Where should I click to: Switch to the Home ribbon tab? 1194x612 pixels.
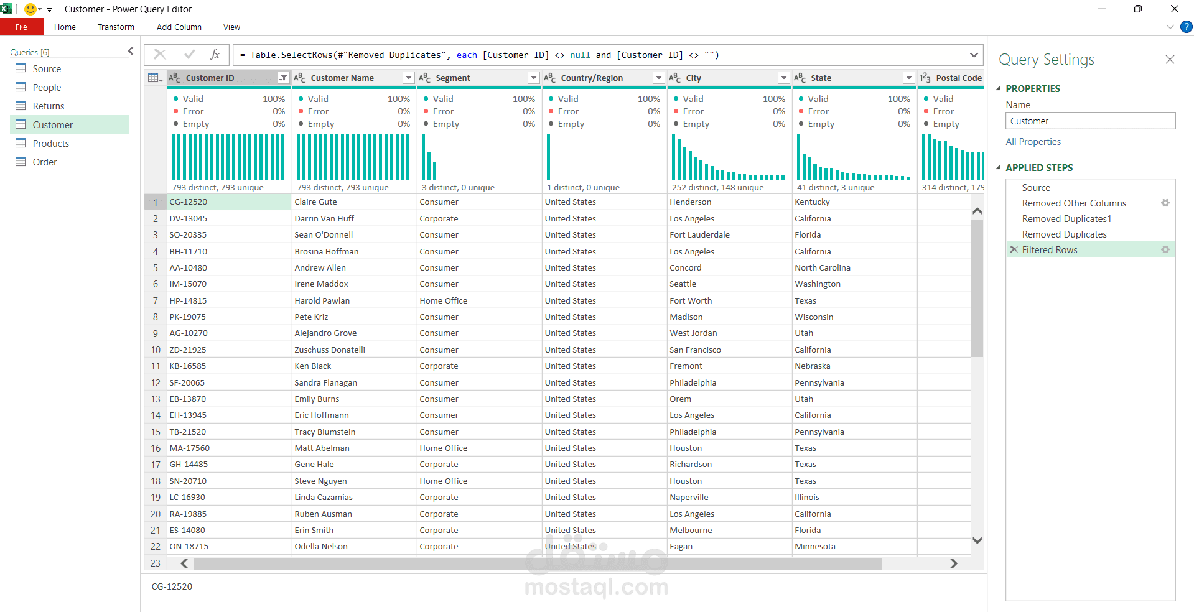click(65, 27)
